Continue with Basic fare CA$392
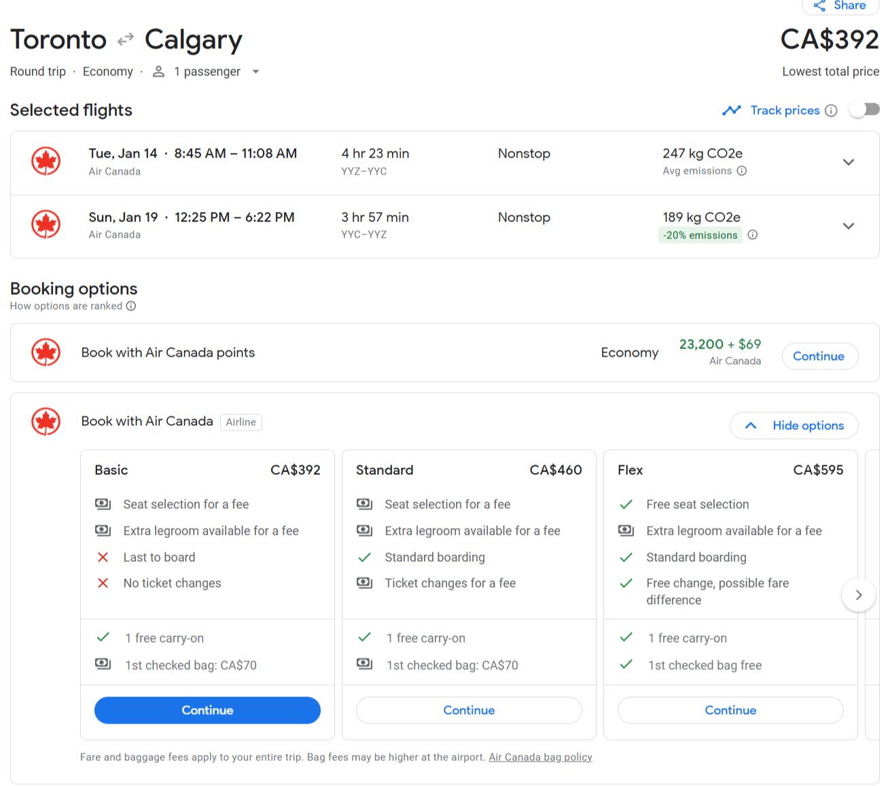The height and width of the screenshot is (786, 888). pyautogui.click(x=207, y=711)
